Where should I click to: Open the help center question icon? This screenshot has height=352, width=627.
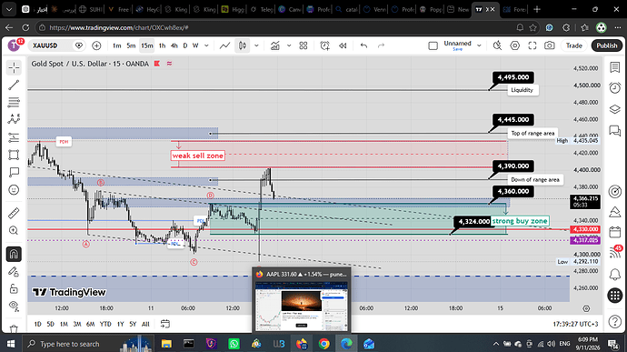click(614, 321)
